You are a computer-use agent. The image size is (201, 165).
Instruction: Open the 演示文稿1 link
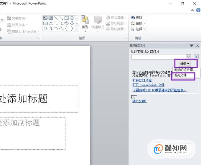click(x=139, y=101)
